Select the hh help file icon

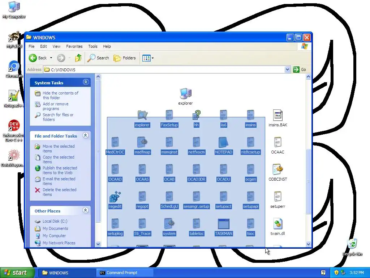[x=196, y=115]
